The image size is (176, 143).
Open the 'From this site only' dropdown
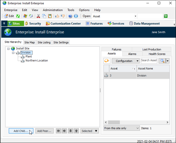[x=122, y=128]
